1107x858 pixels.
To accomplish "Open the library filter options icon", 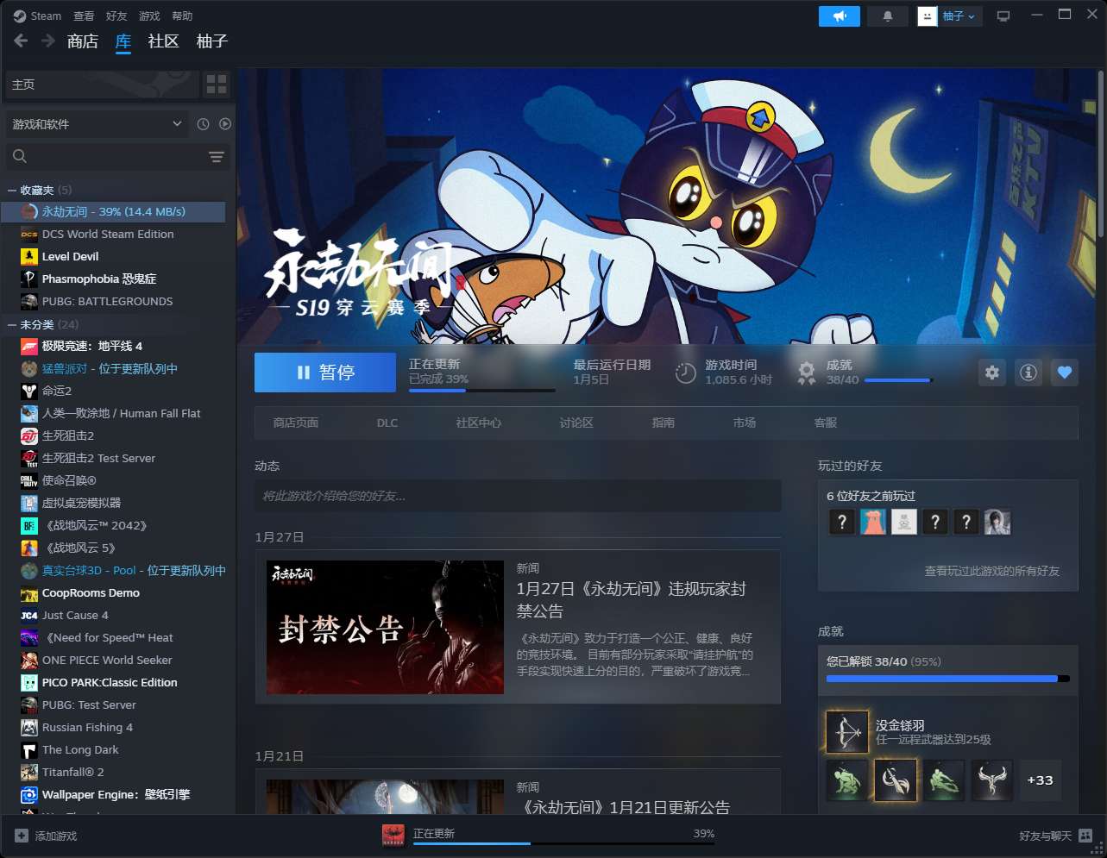I will tap(216, 156).
